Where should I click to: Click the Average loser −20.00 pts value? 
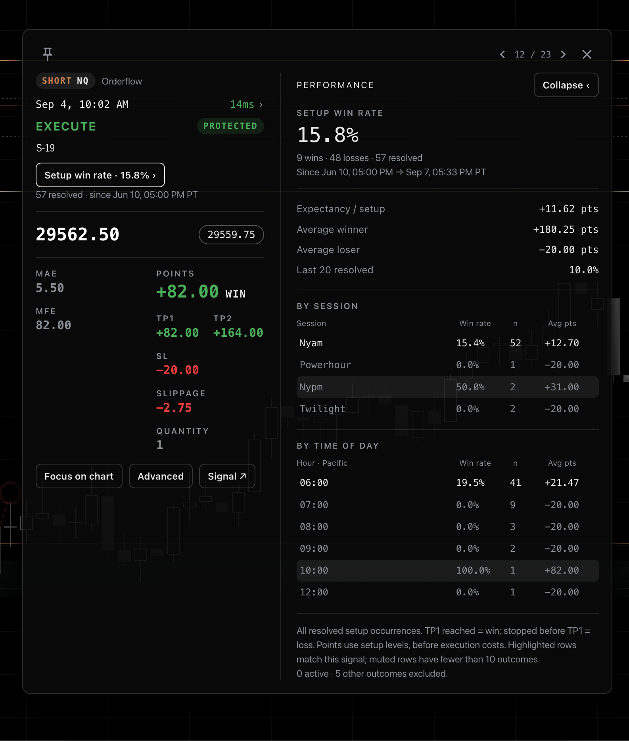tap(568, 250)
